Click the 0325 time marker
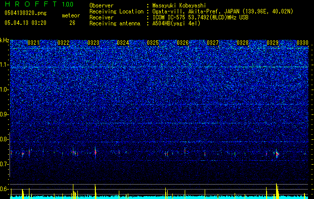The height and width of the screenshot is (199, 314). (x=153, y=43)
